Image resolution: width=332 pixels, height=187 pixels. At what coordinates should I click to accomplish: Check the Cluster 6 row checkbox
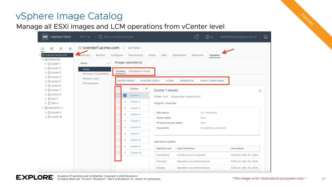tap(118, 127)
